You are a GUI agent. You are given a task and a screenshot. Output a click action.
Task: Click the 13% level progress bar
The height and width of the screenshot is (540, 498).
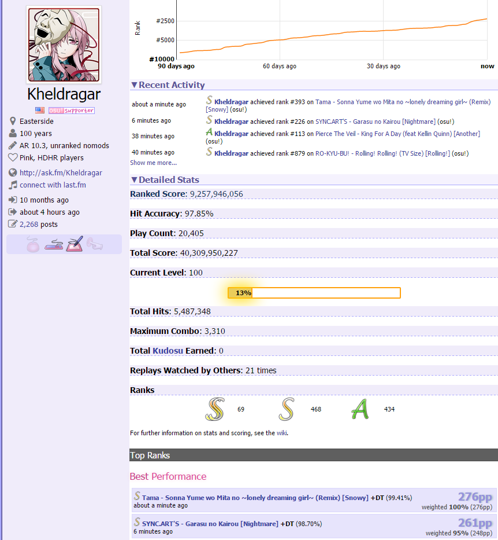(x=314, y=293)
